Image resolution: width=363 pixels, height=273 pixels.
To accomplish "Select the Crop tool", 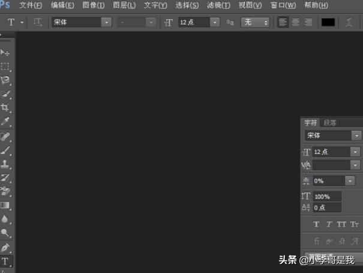I will tap(5, 108).
